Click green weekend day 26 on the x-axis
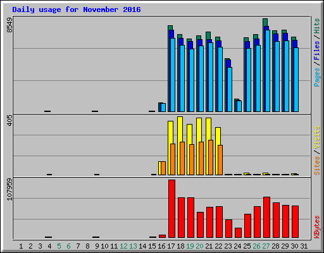Viewport: 324px width, 253px height. click(256, 246)
